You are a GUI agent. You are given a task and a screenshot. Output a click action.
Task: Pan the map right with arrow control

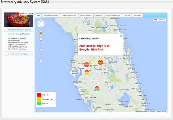(43, 24)
